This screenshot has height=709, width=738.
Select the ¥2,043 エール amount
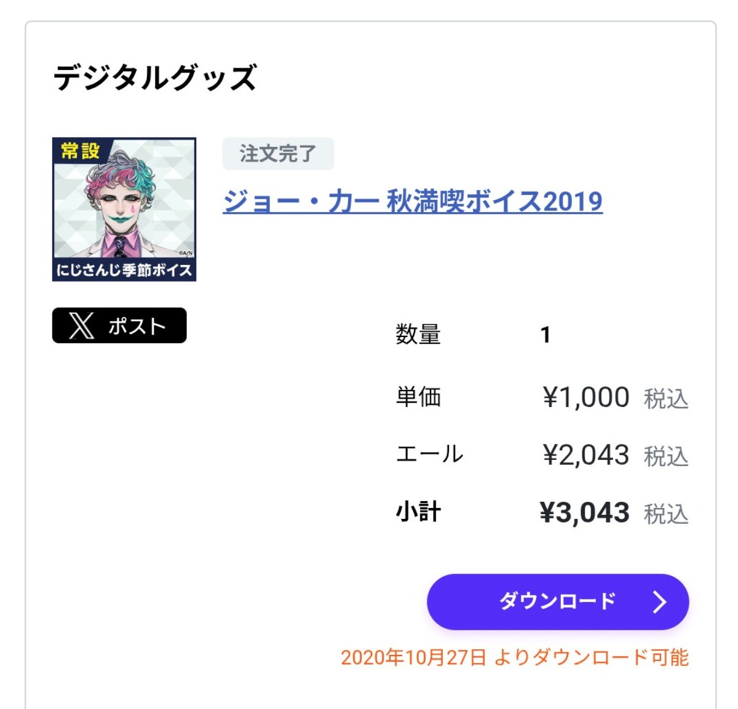[x=585, y=456]
